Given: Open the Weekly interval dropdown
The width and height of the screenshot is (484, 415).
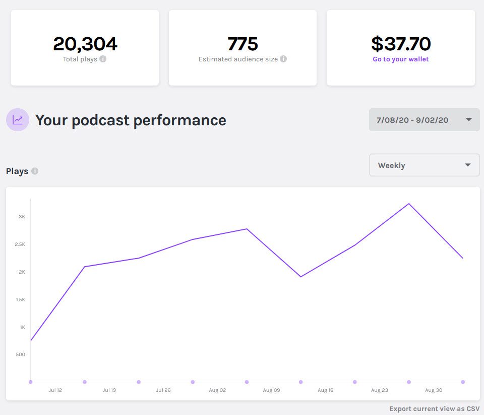Looking at the screenshot, I should pos(424,165).
